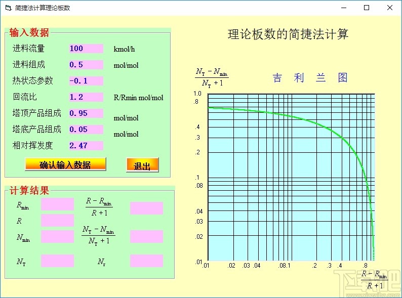Click the 塔顶产品组成 field showing 0.95
The image size is (402, 298).
(86, 113)
